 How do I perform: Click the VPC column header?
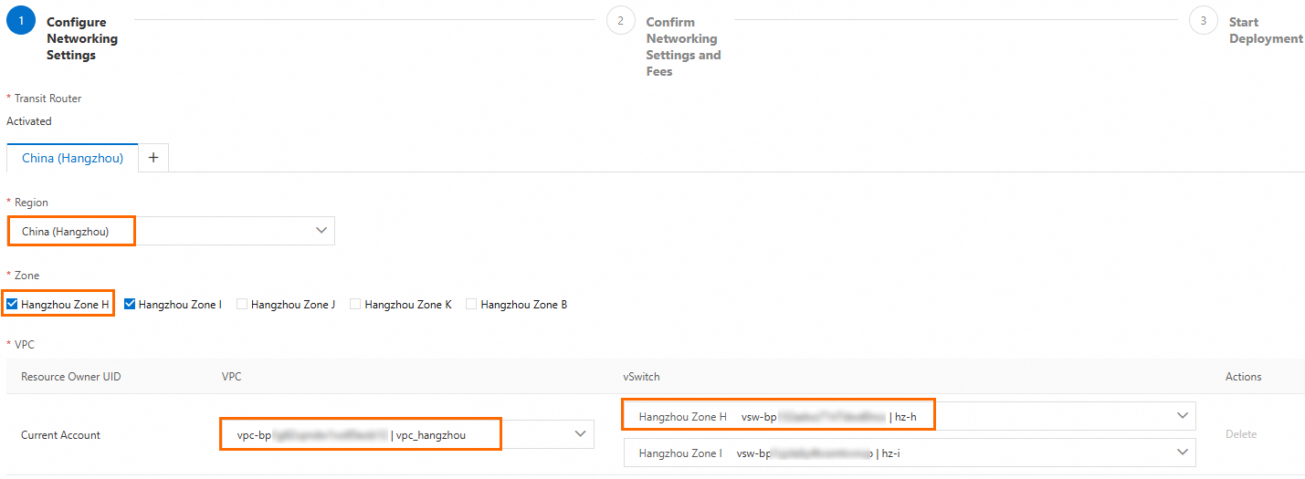[x=232, y=377]
